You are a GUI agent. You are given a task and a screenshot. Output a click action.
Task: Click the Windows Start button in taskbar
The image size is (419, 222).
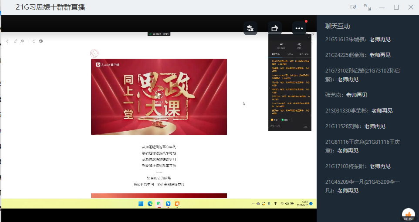click(141, 204)
